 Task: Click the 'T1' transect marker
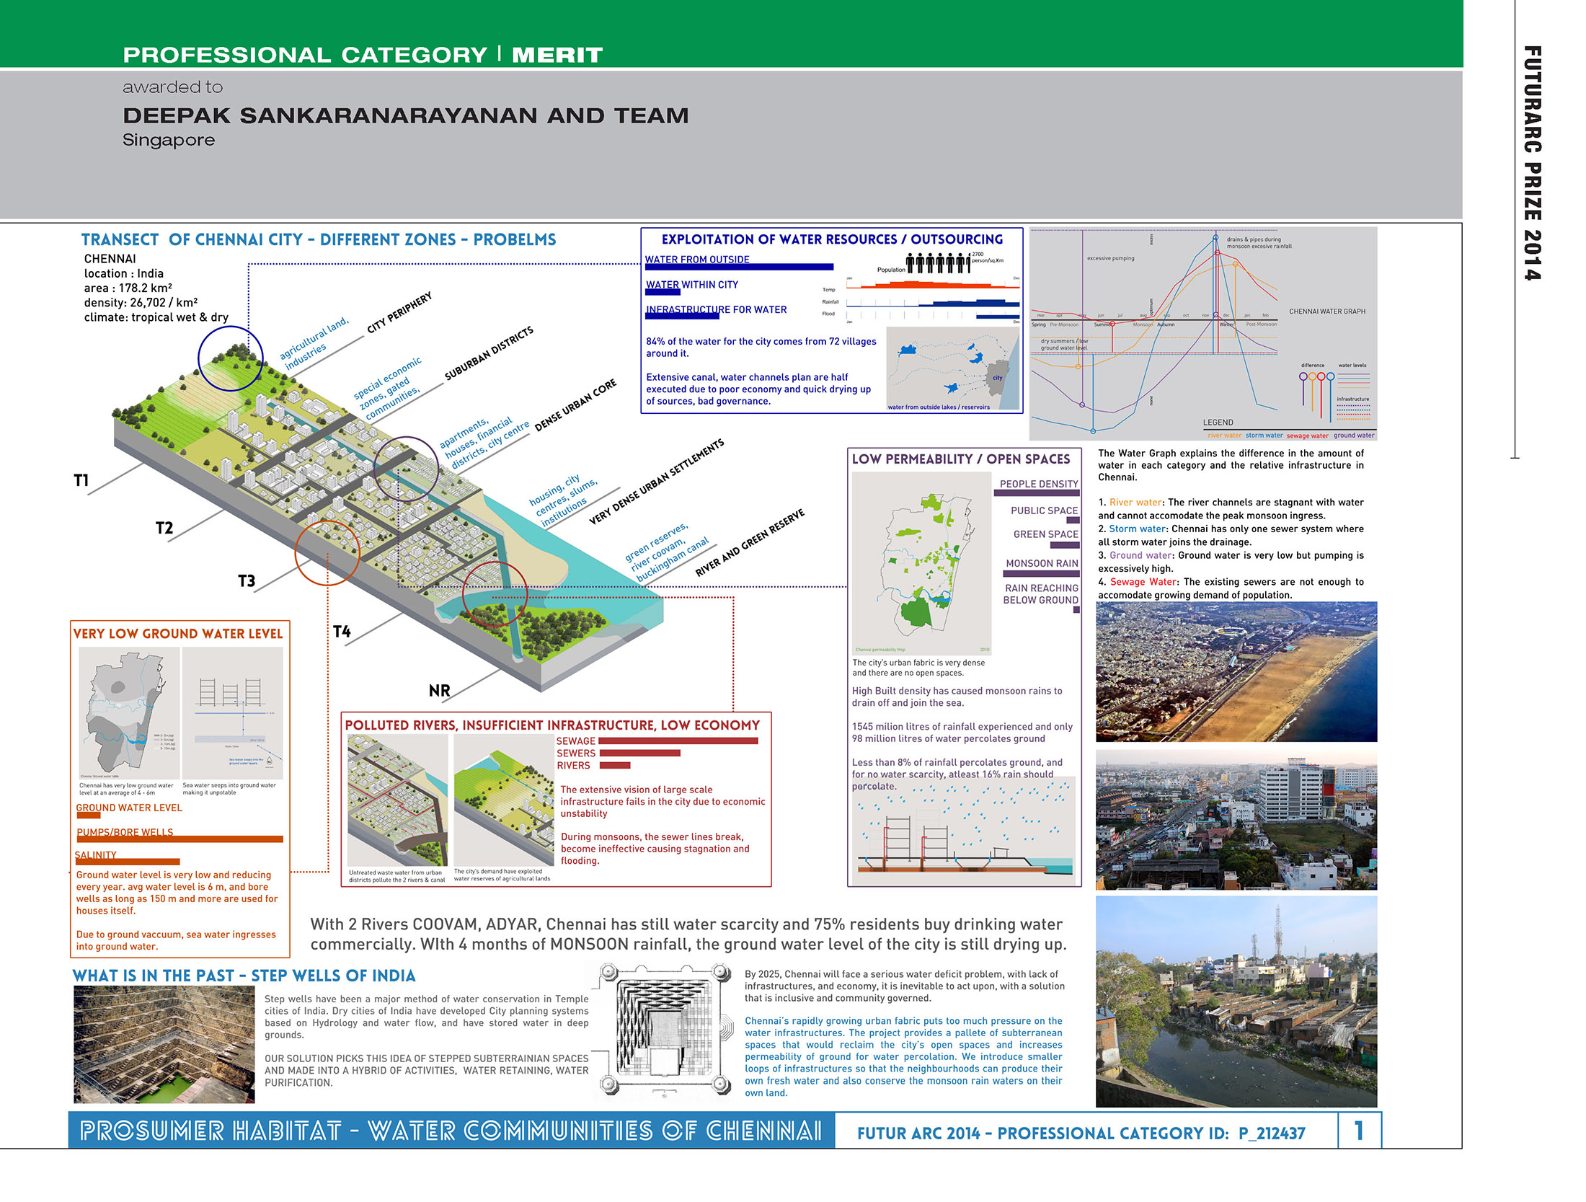coord(81,480)
